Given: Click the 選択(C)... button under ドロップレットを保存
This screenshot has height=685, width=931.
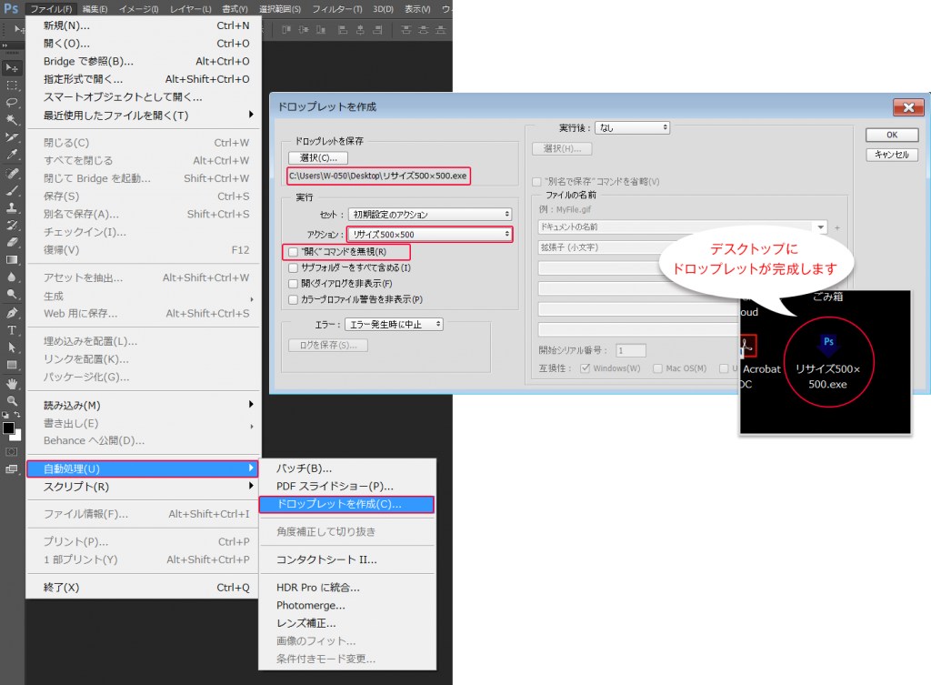Looking at the screenshot, I should [318, 158].
